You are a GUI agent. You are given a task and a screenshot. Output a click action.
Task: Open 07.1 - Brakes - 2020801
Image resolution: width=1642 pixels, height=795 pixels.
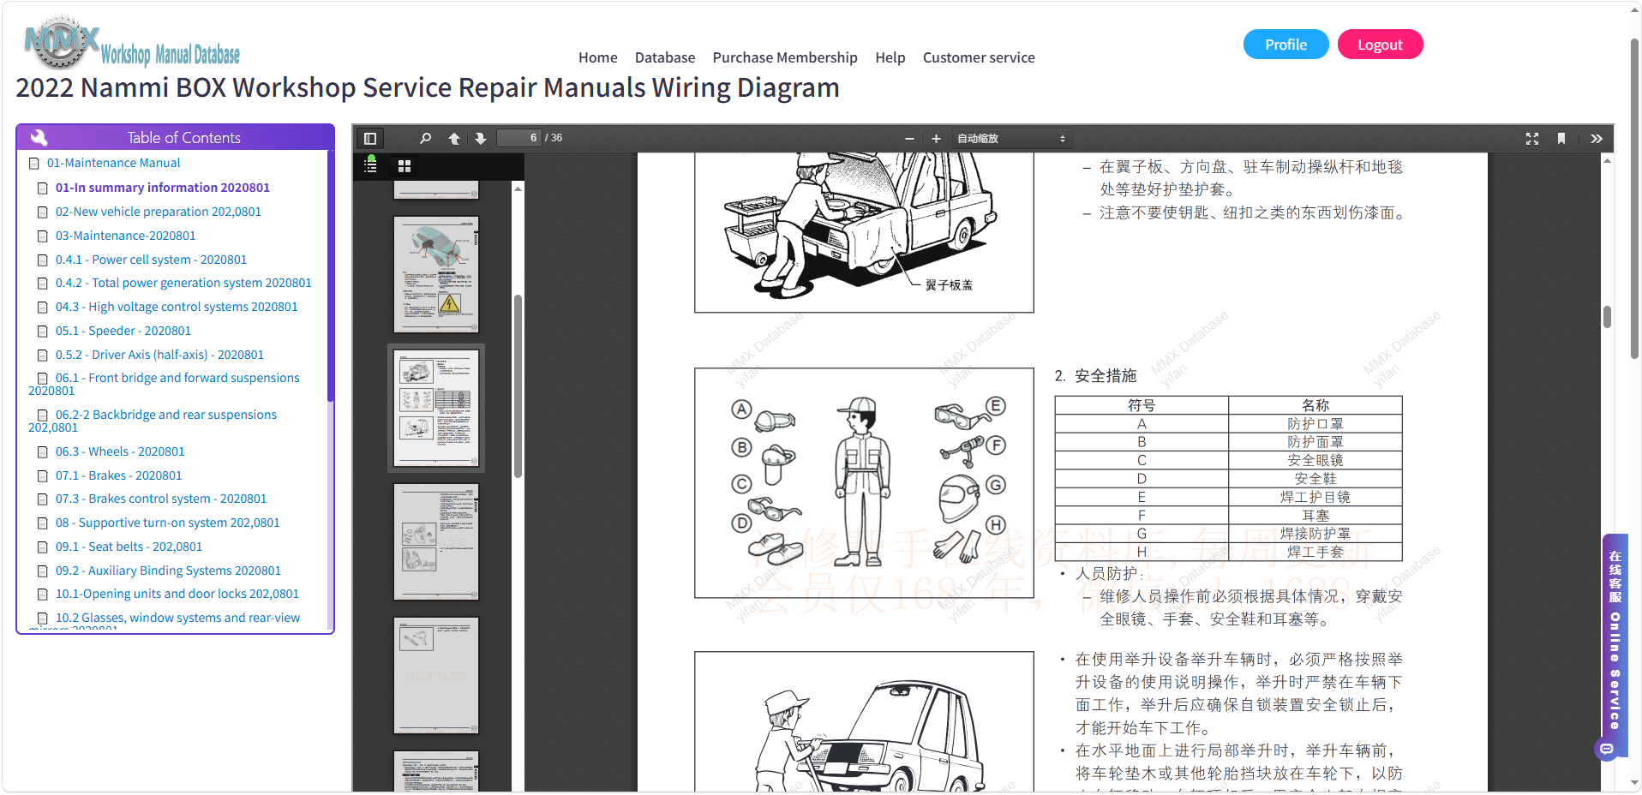(x=119, y=475)
